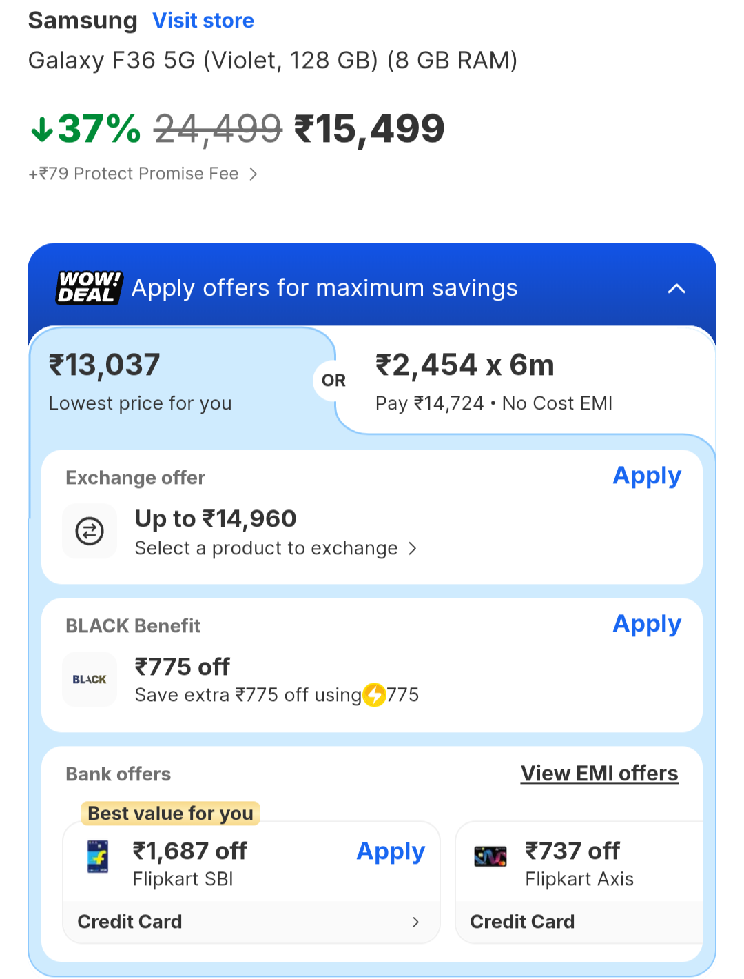Click the Flipkart SBI card icon
The width and height of the screenshot is (744, 979).
(x=98, y=856)
